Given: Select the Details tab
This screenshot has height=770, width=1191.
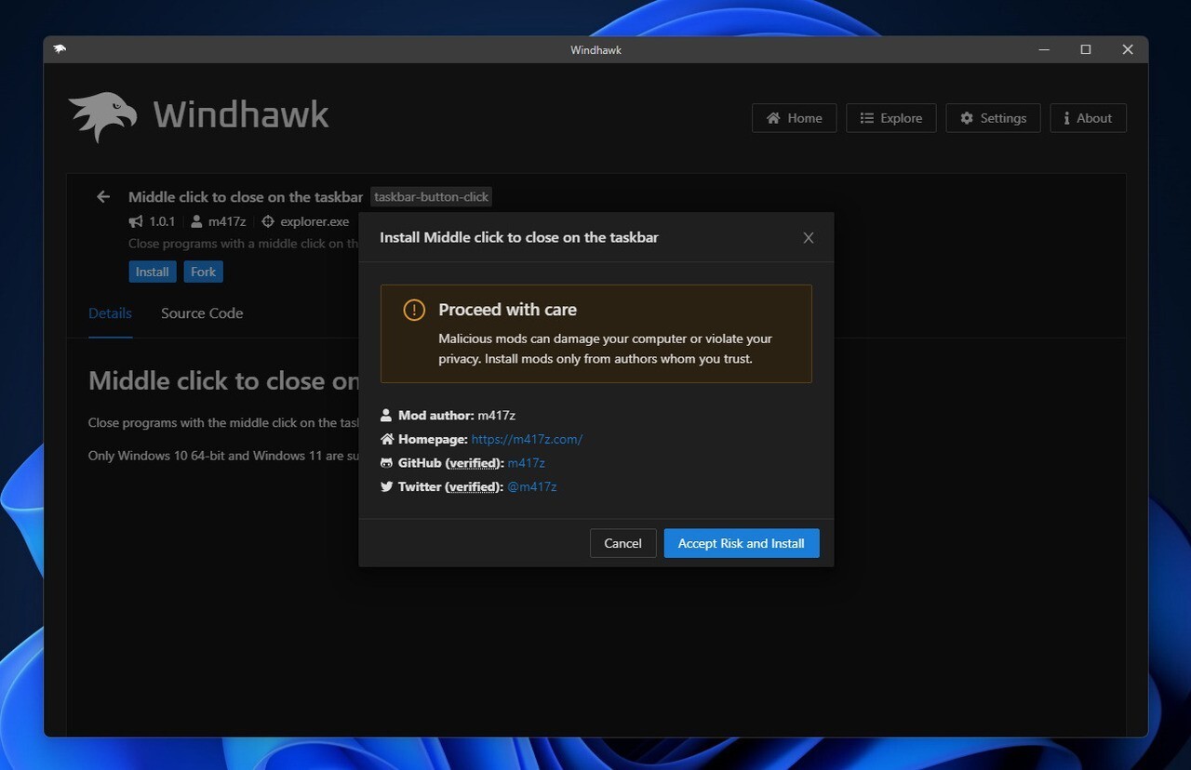Looking at the screenshot, I should pos(110,313).
